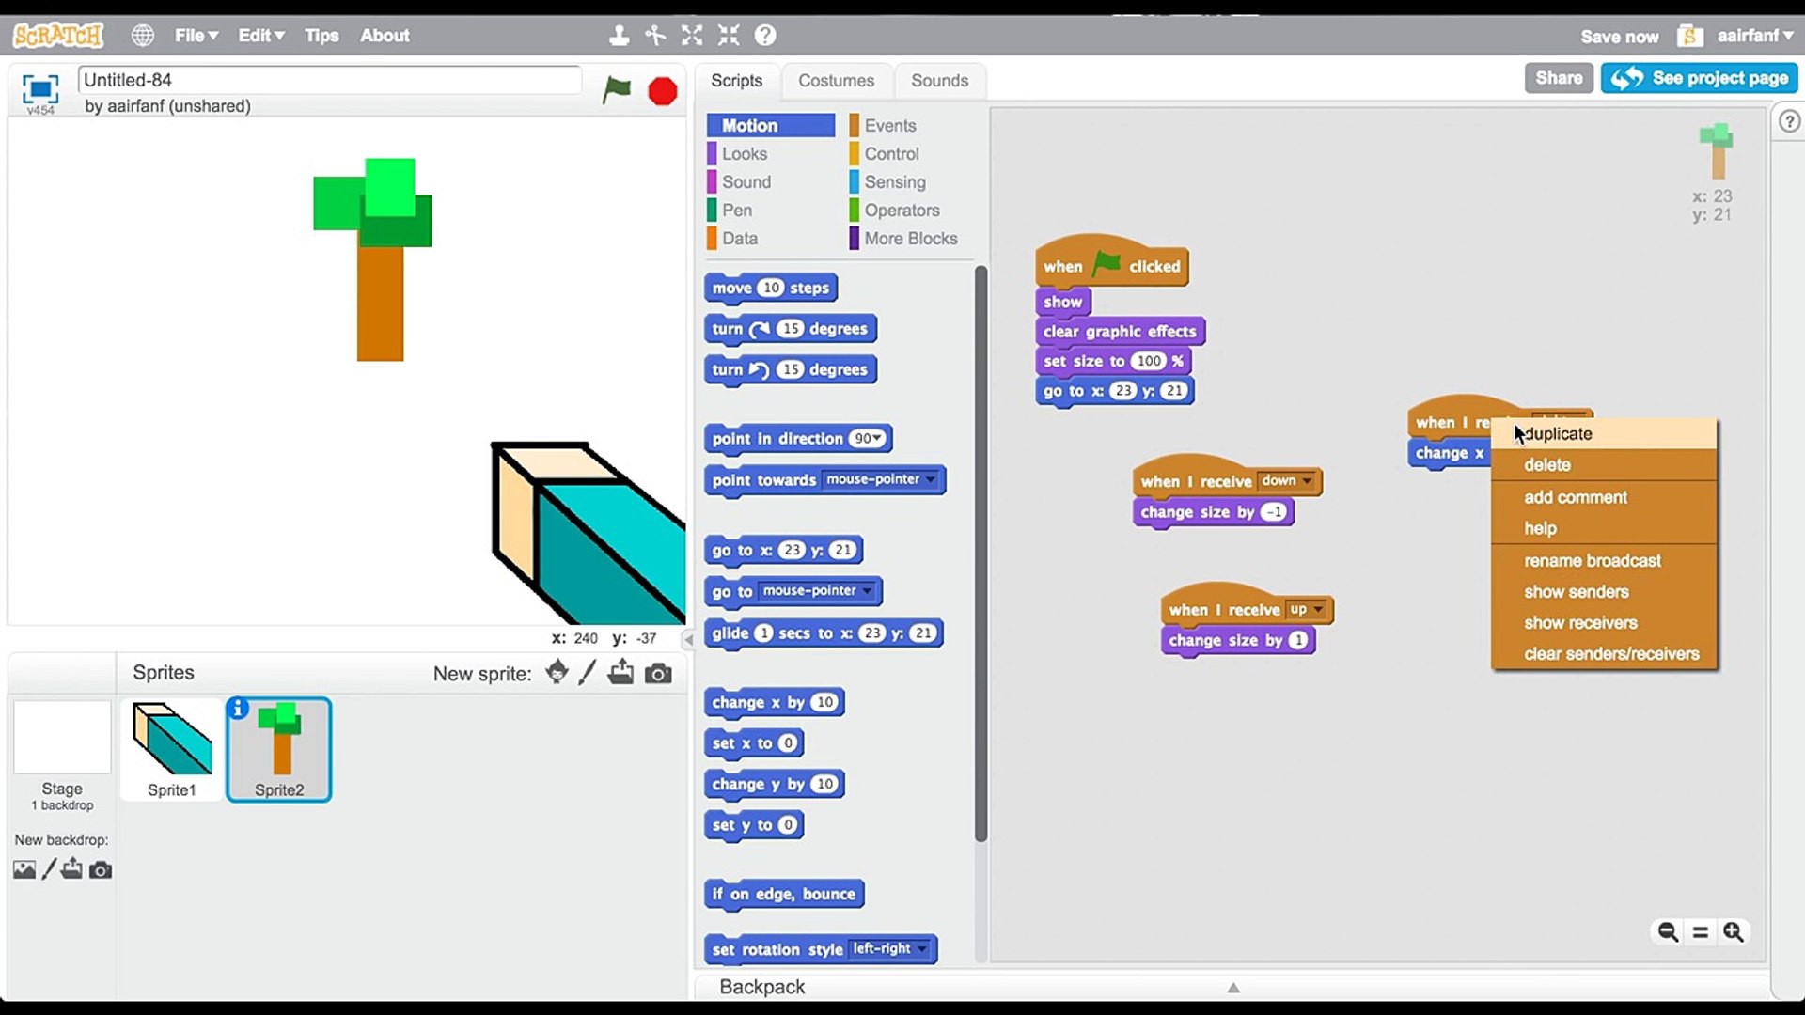Switch to the Costumes tab
Screen dimensions: 1805x1015
836,81
